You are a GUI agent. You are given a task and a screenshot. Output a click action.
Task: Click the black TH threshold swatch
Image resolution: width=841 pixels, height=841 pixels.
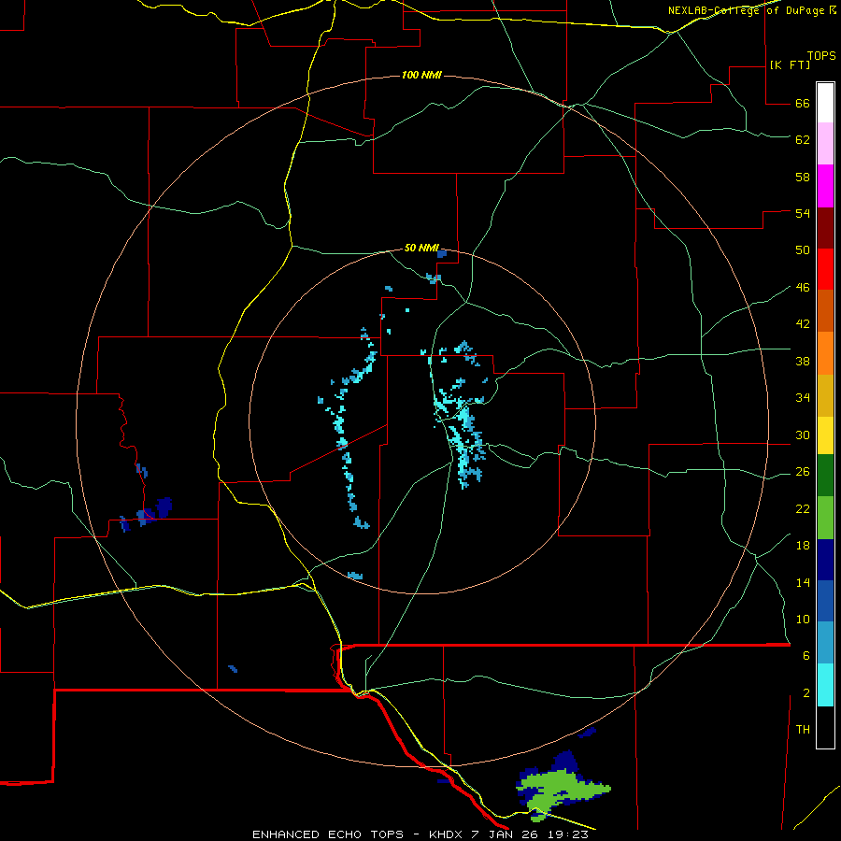pos(825,727)
